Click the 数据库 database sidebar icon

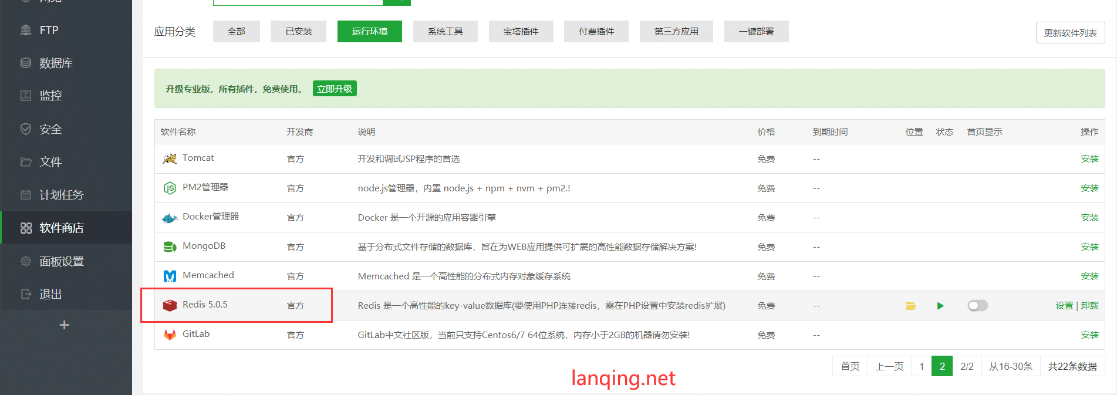pyautogui.click(x=26, y=63)
